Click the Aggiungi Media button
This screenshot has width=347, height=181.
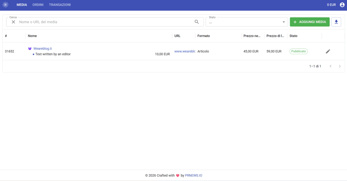pos(310,22)
